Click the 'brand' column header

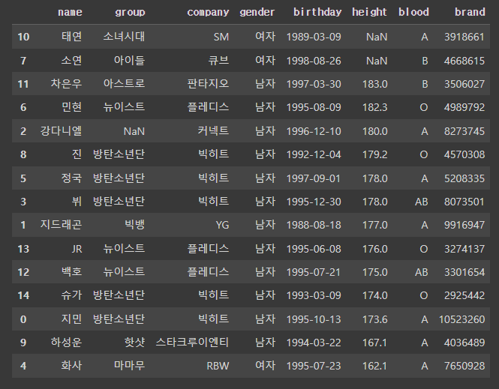coord(470,13)
